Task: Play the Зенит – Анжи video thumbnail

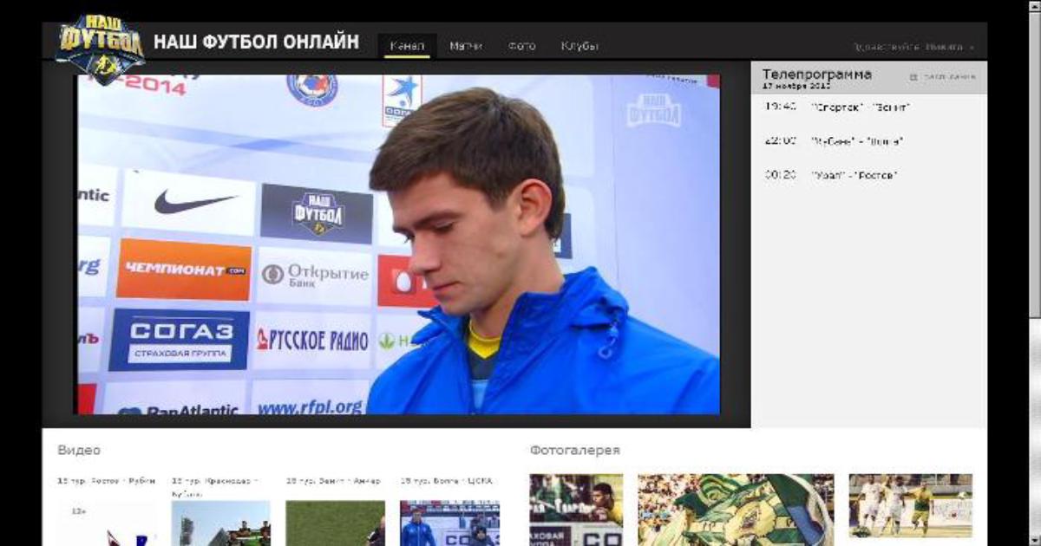Action: [335, 523]
